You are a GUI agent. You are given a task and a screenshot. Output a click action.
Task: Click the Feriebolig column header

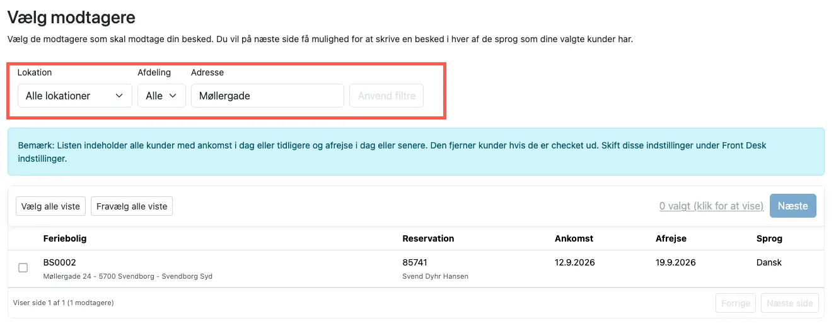(x=65, y=238)
